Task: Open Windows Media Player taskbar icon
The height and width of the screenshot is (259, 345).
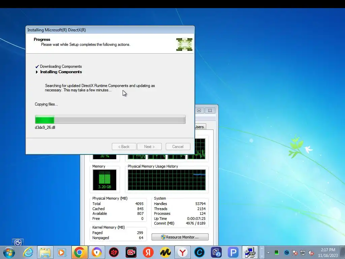Action: pyautogui.click(x=62, y=252)
